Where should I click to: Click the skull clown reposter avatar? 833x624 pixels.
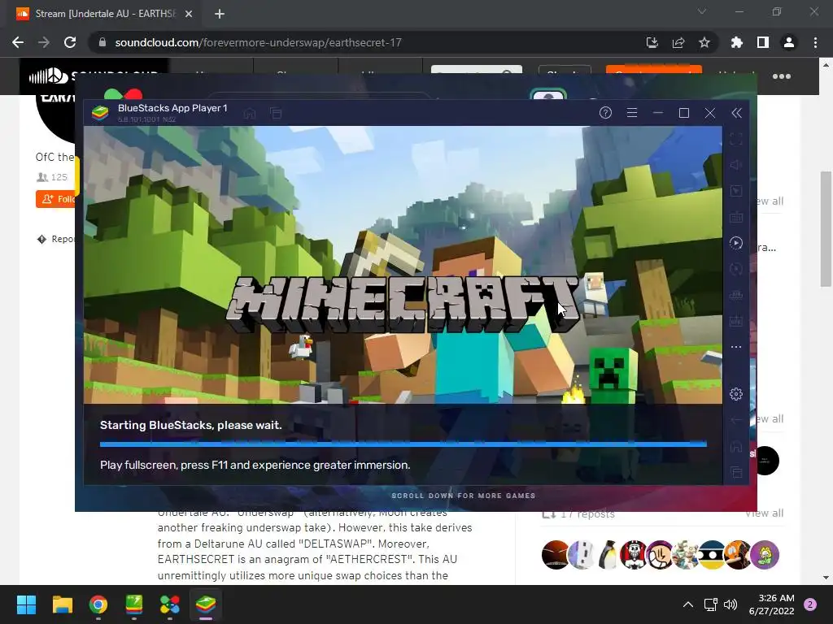click(x=634, y=554)
